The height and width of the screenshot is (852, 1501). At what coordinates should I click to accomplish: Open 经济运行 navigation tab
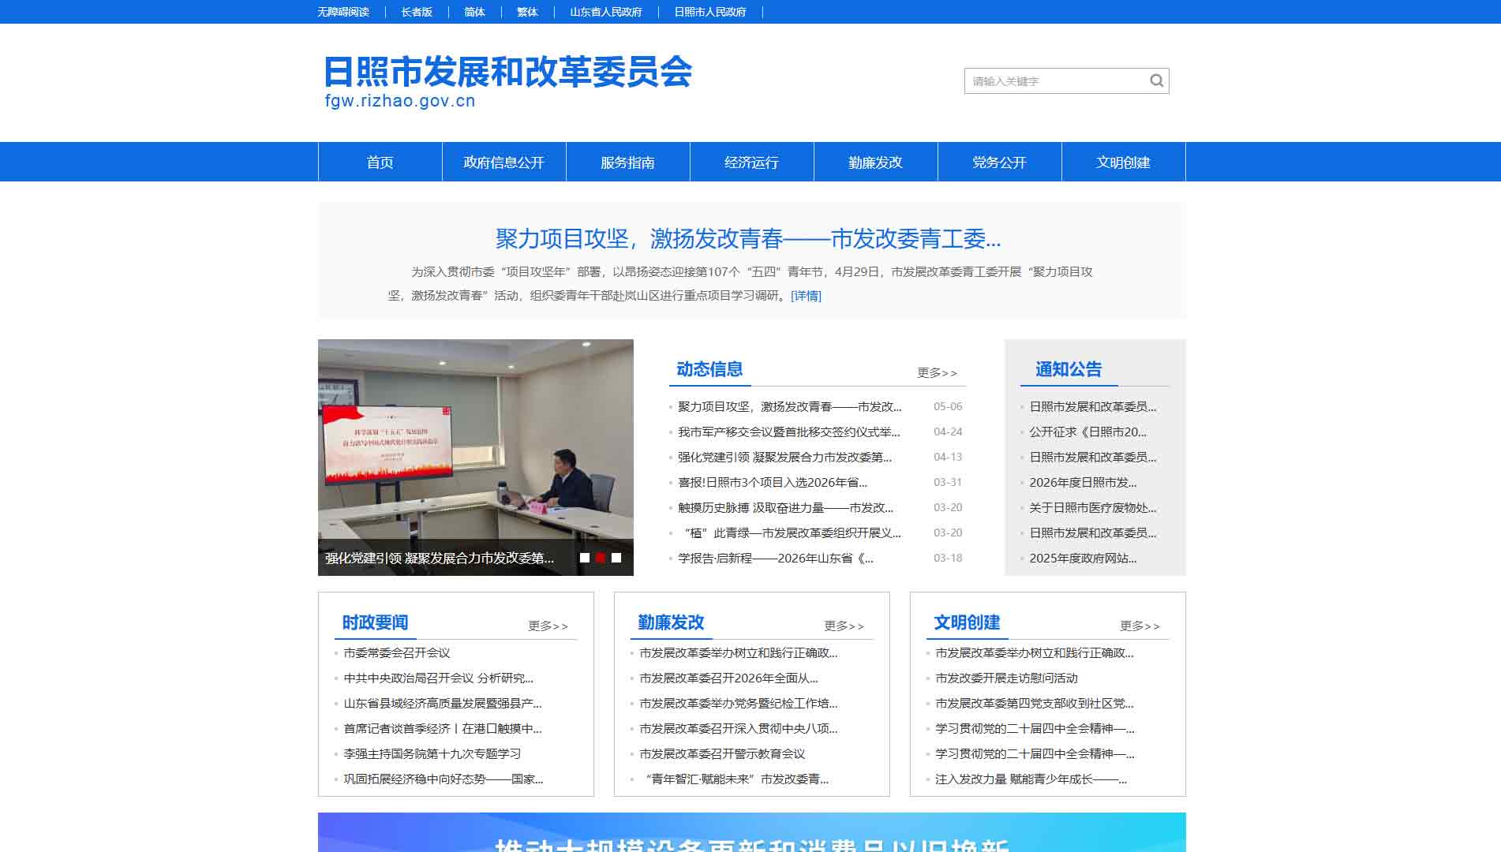coord(752,162)
